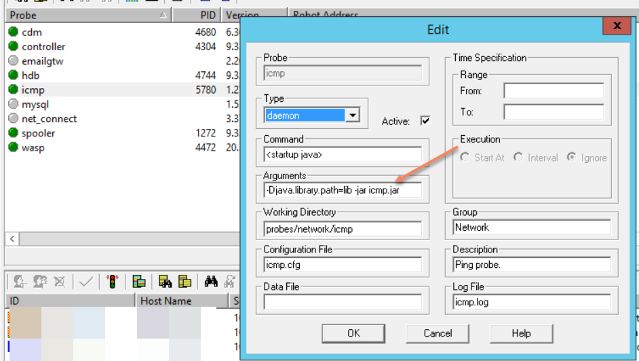
Task: Click the green status icon for controller
Action: [14, 46]
